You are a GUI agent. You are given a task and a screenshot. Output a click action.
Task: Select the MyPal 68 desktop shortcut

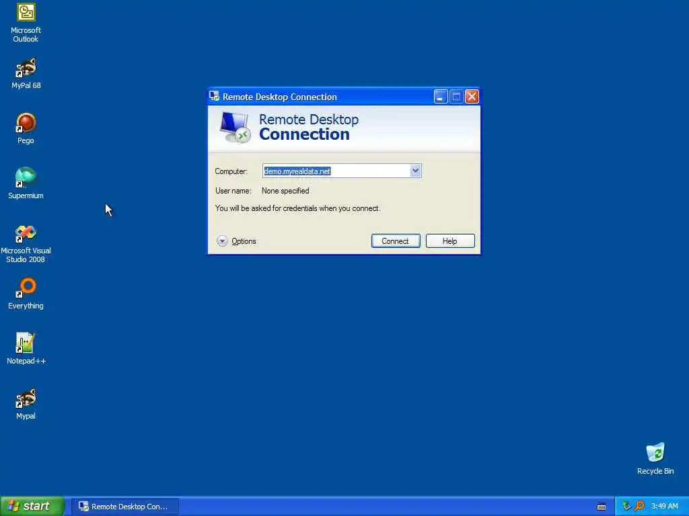(26, 74)
